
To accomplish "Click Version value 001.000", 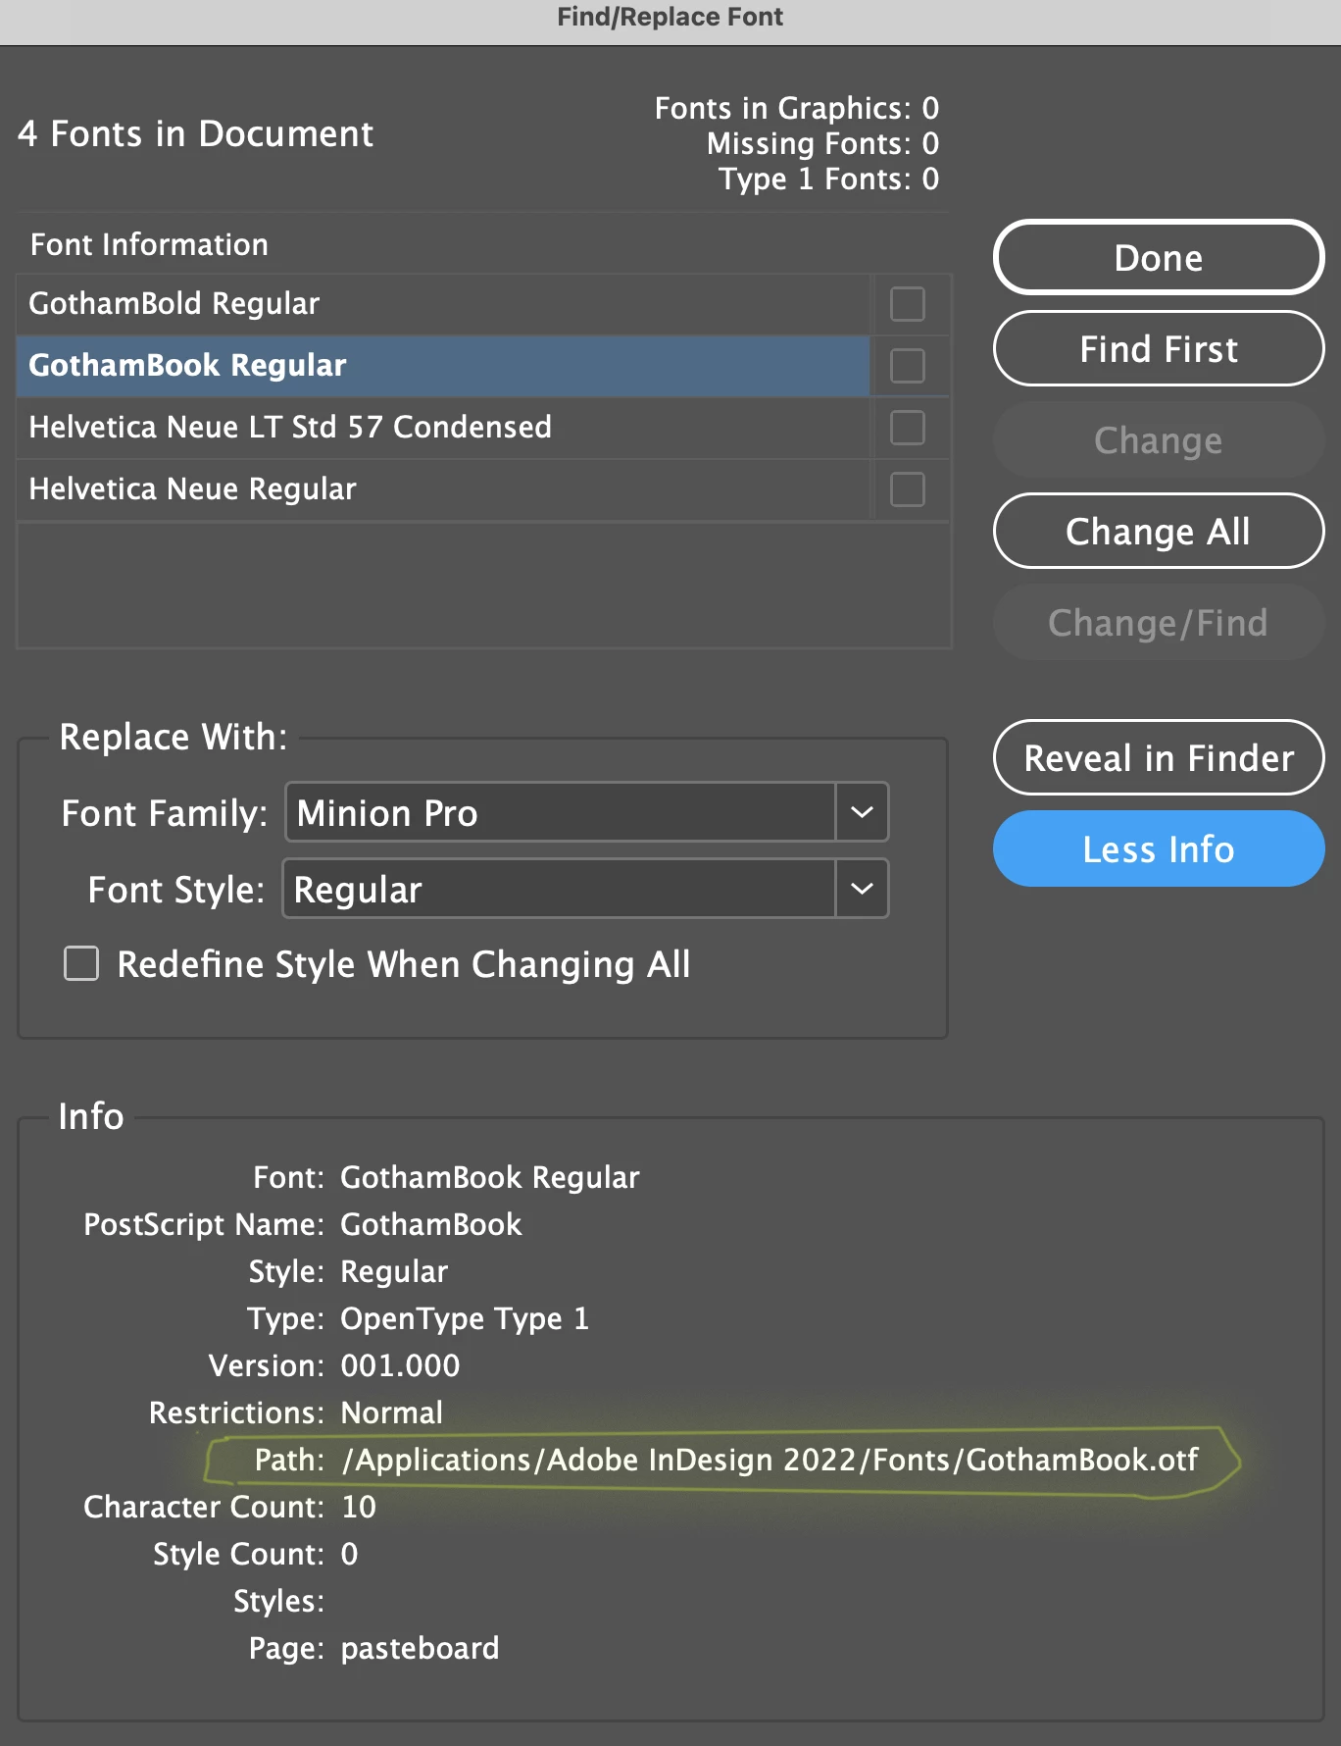I will coord(400,1365).
